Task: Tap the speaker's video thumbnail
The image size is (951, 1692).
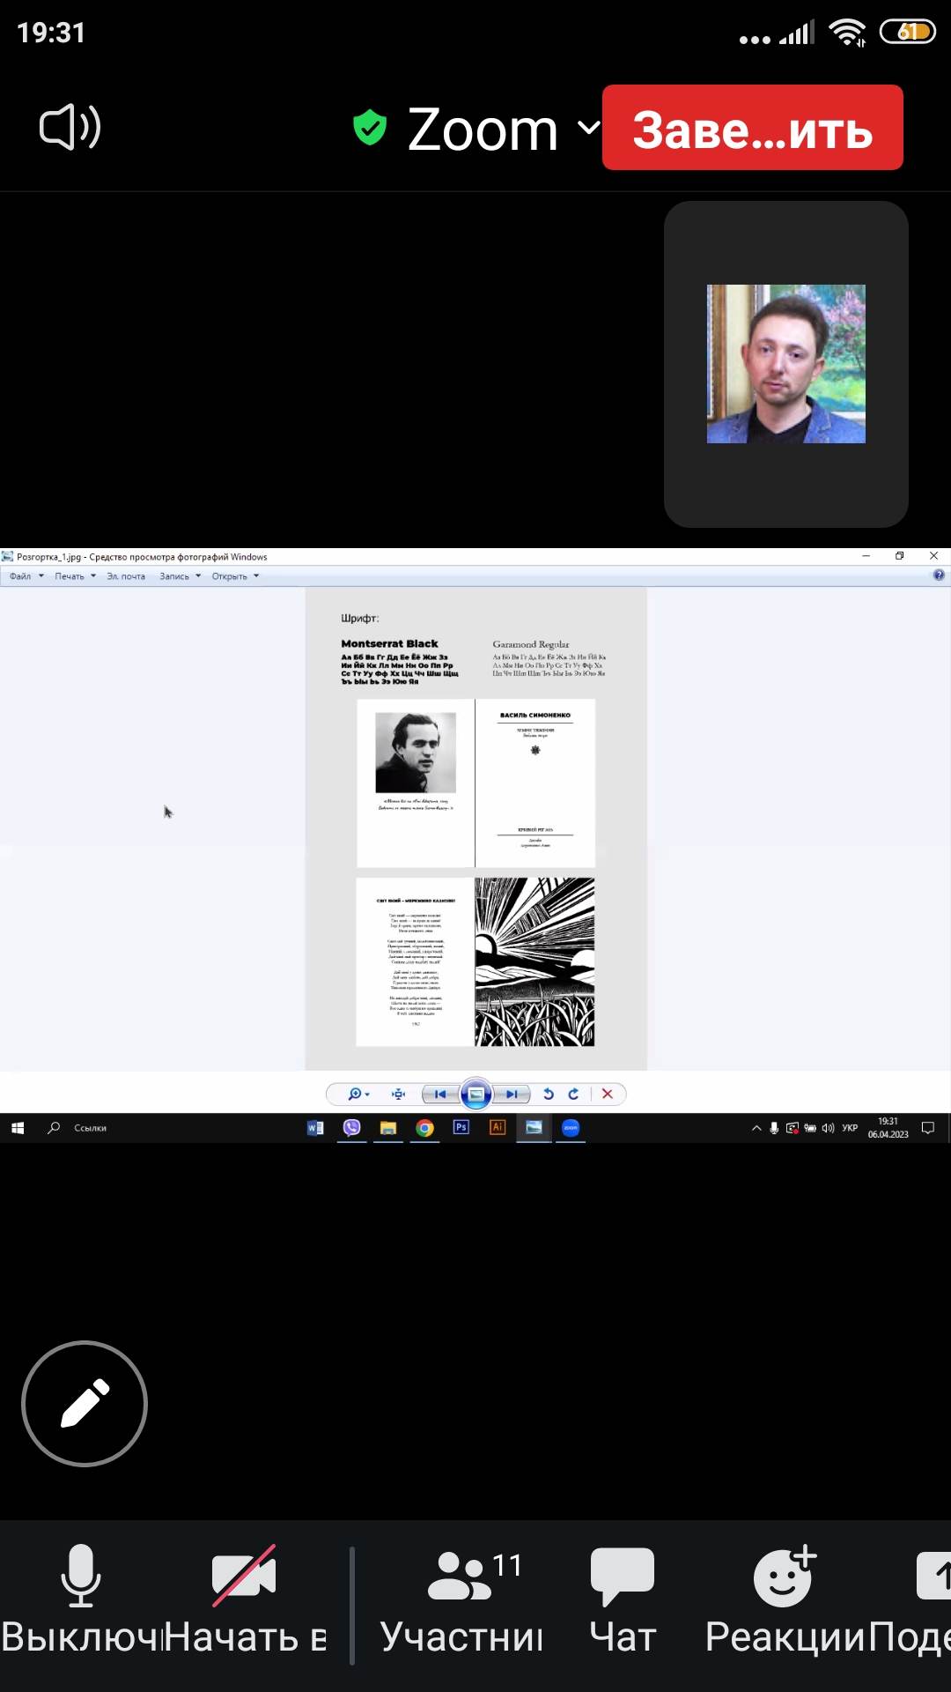Action: (x=785, y=364)
